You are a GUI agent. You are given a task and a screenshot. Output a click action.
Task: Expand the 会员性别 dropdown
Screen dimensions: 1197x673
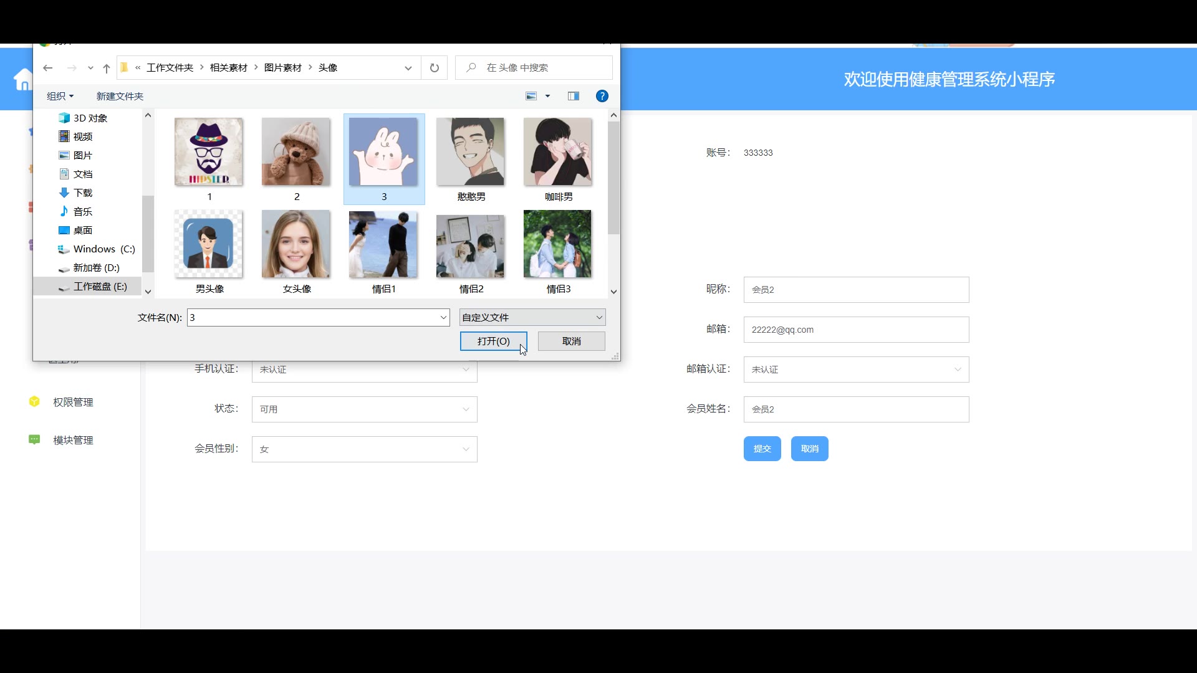(365, 449)
